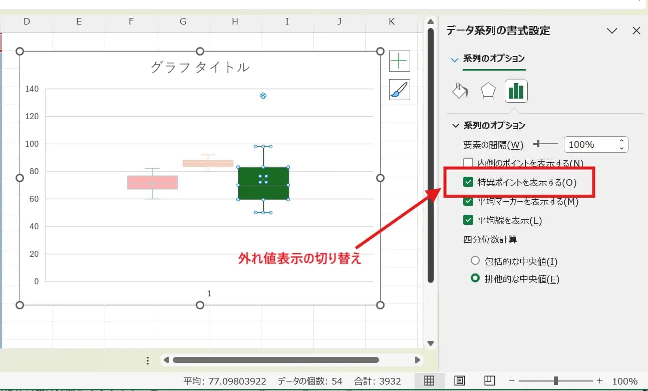The image size is (648, 391).
Task: Switch to Normal view in status bar
Action: tap(429, 380)
